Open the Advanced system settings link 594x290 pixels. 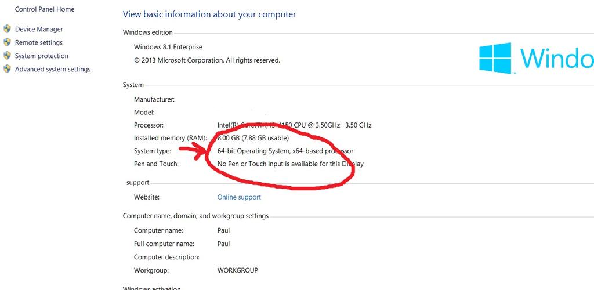pos(53,69)
